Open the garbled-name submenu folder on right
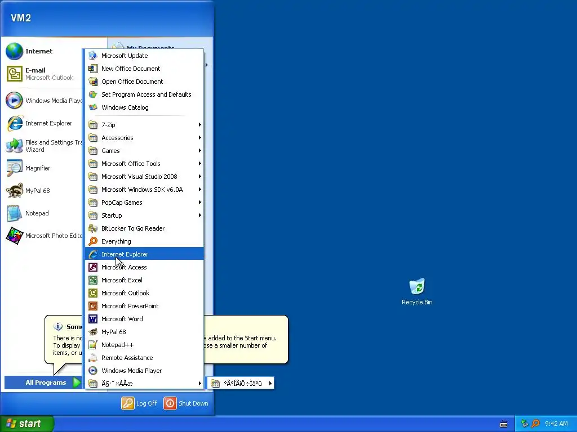The image size is (577, 432). tap(241, 384)
